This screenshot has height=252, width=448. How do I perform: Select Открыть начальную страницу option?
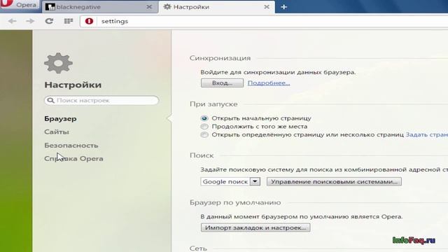click(204, 118)
